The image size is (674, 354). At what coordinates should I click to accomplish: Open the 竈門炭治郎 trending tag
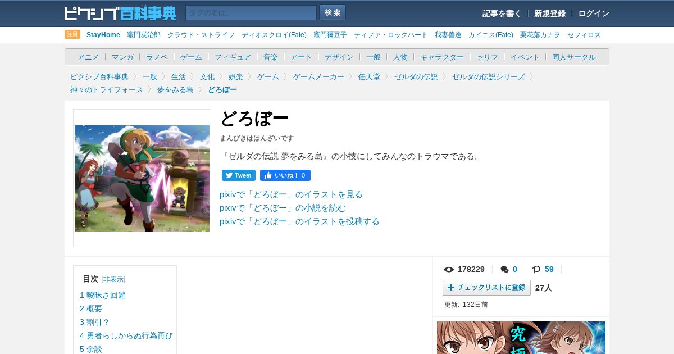click(x=144, y=35)
